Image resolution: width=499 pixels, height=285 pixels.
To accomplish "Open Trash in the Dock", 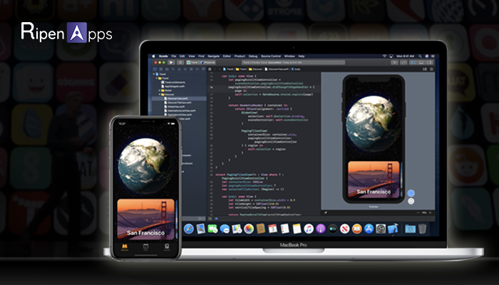I will [422, 229].
